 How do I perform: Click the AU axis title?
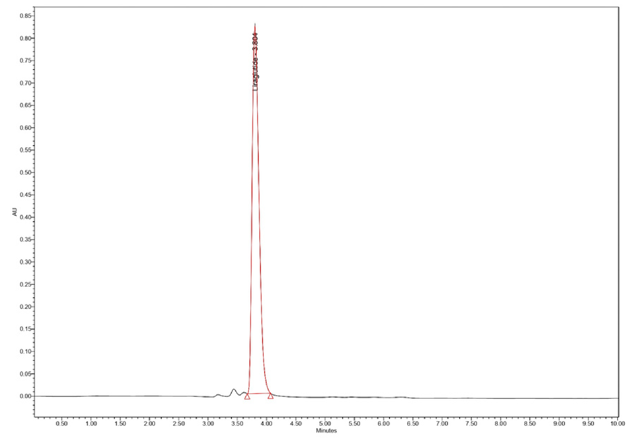coord(14,212)
